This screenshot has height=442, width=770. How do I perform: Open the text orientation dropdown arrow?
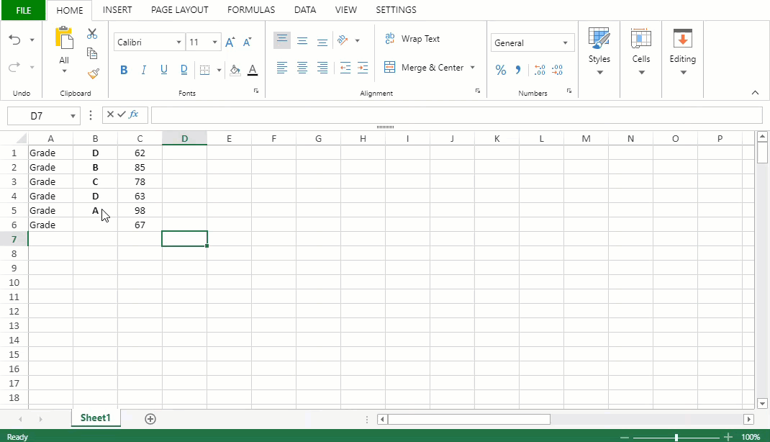[x=357, y=40]
